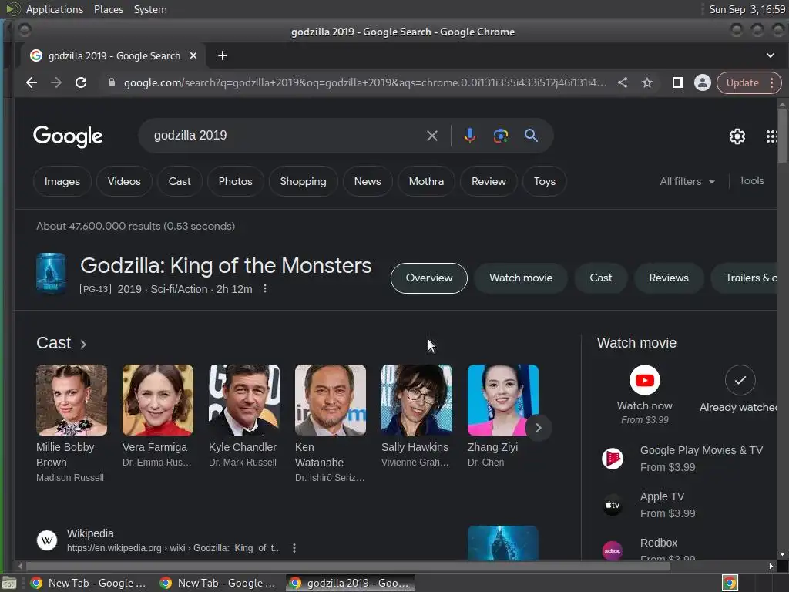Open Ken Watanabe cast photo
Image resolution: width=789 pixels, height=592 pixels.
click(330, 400)
